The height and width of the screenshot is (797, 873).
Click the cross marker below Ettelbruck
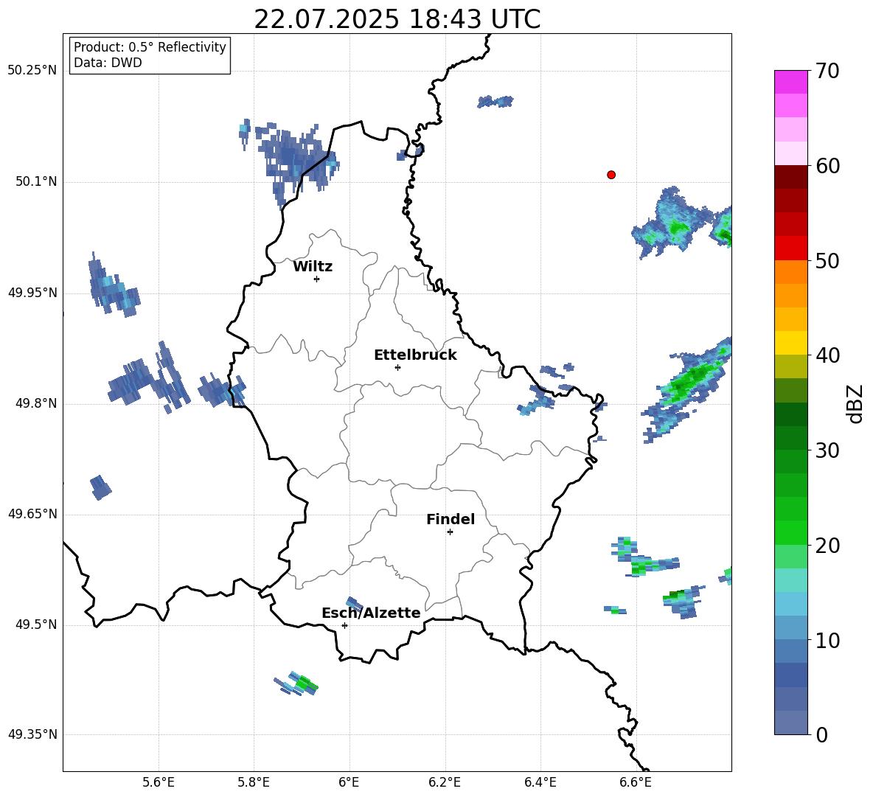pos(397,367)
